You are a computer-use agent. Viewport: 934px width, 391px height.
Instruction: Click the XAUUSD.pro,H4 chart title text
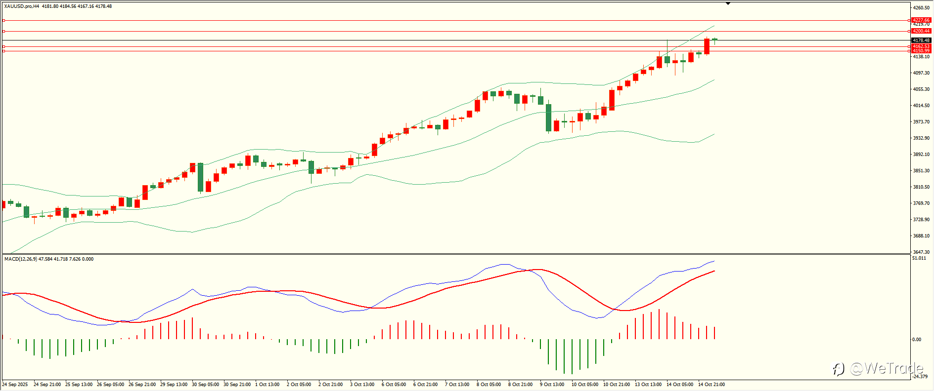pos(22,6)
